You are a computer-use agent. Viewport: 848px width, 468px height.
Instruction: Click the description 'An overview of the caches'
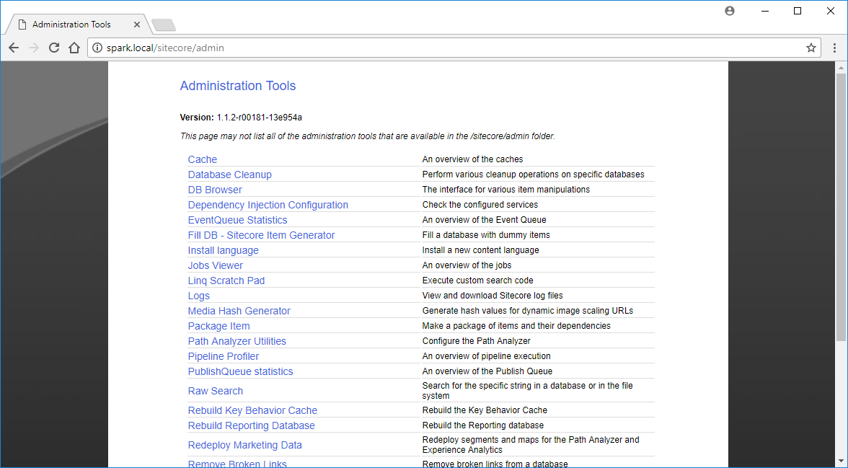coord(473,159)
